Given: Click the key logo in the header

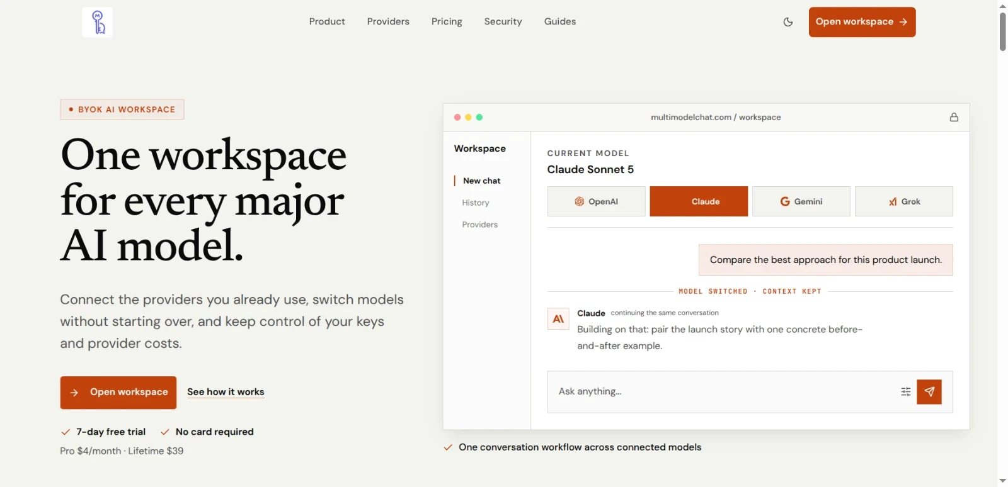Looking at the screenshot, I should pos(97,22).
